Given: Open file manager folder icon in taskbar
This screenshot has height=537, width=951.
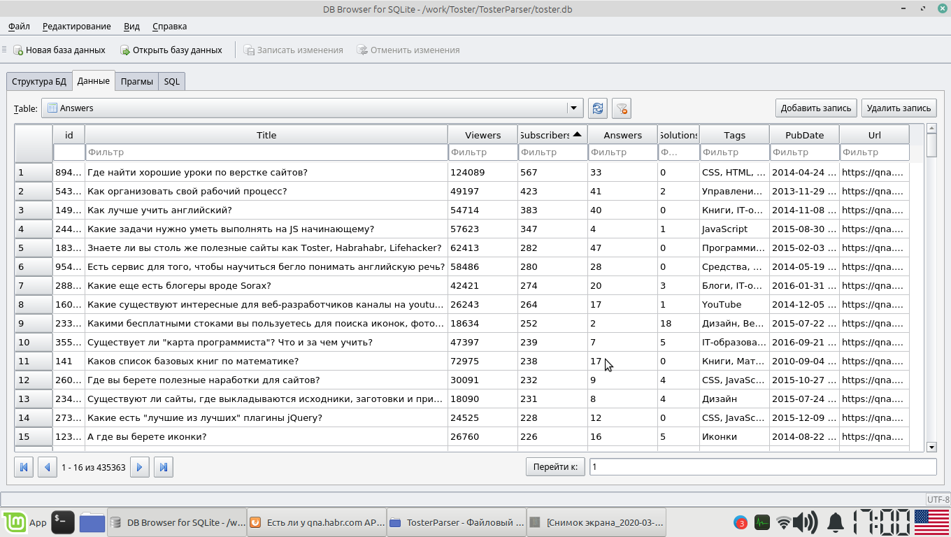Looking at the screenshot, I should click(92, 522).
